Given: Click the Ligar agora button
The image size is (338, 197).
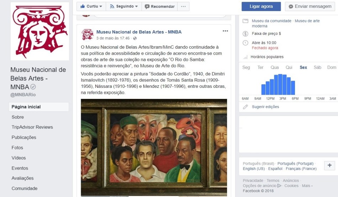Looking at the screenshot, I should tap(261, 6).
